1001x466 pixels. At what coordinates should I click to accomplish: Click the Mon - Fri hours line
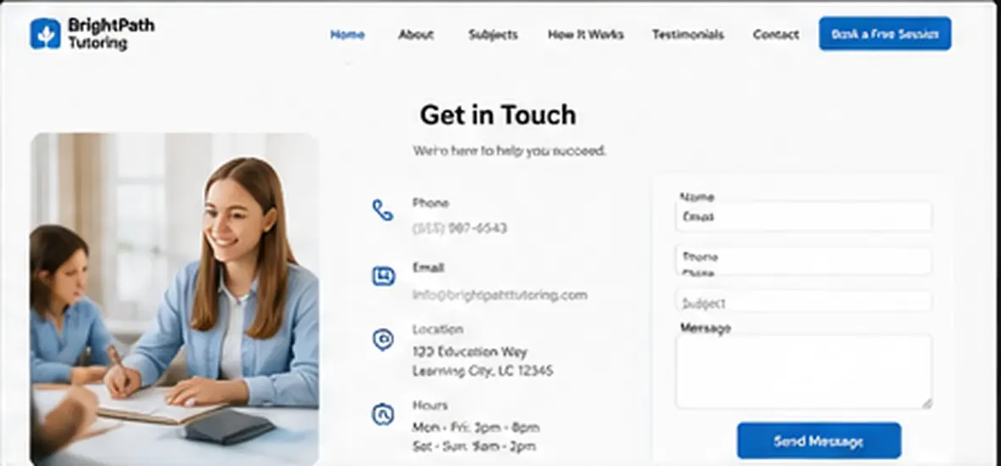tap(476, 427)
